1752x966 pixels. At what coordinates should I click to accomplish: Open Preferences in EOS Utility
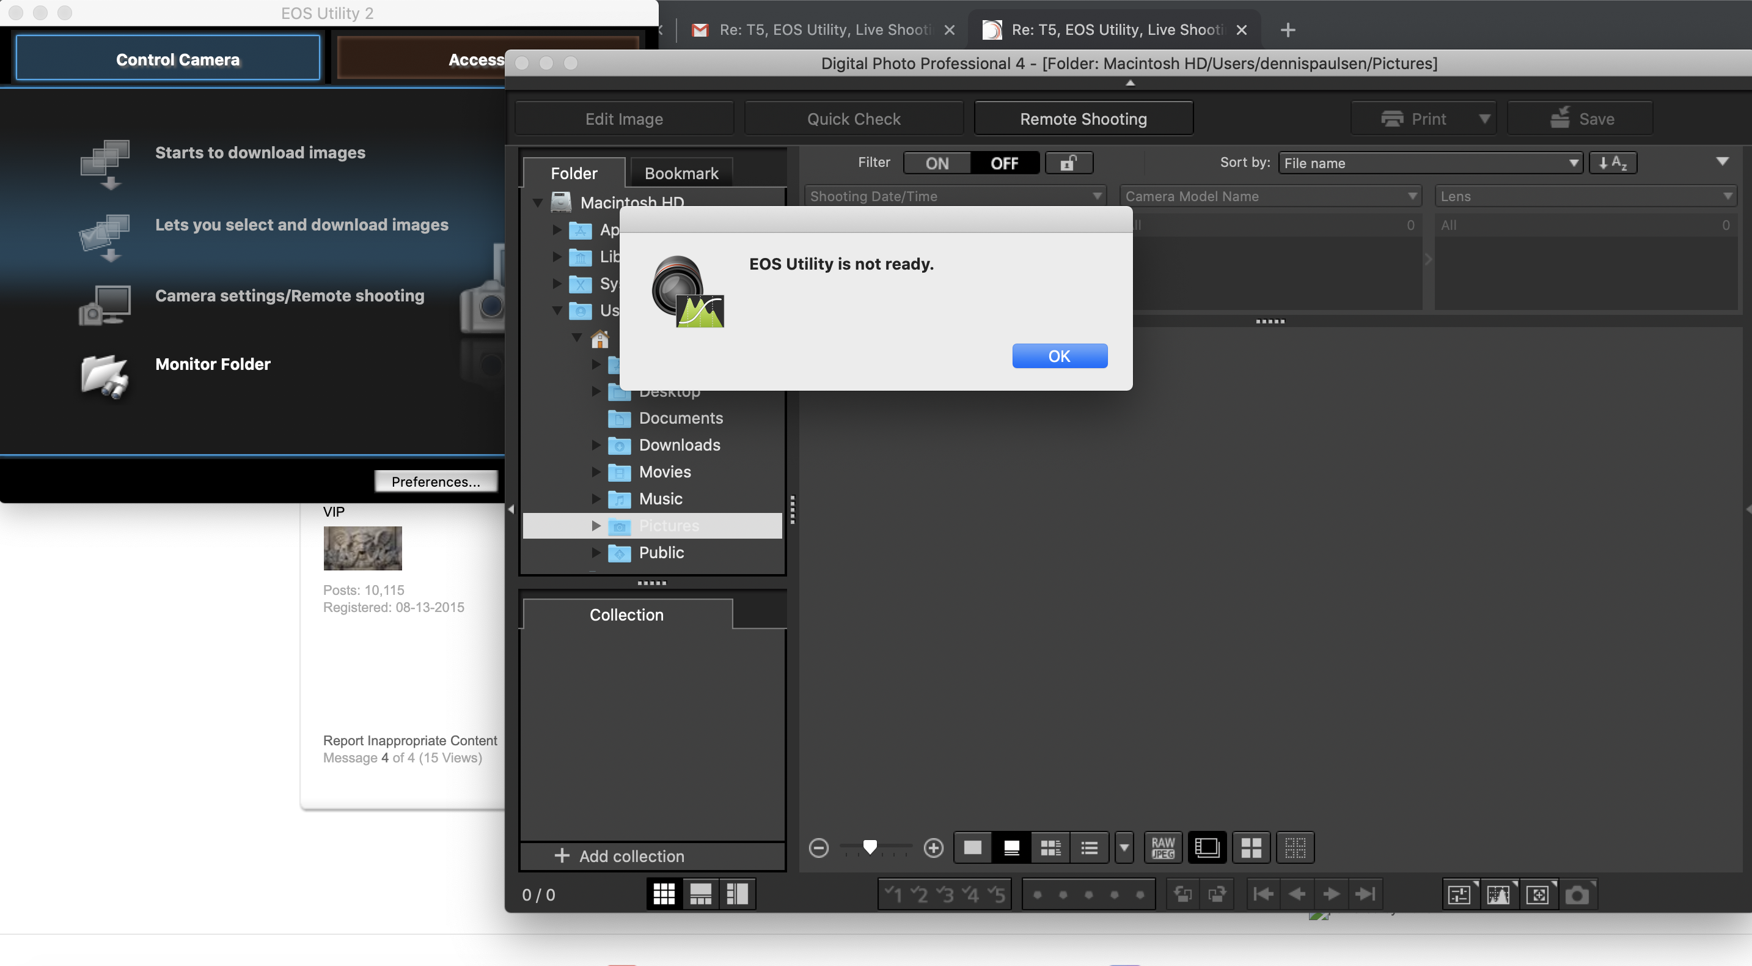pyautogui.click(x=436, y=482)
